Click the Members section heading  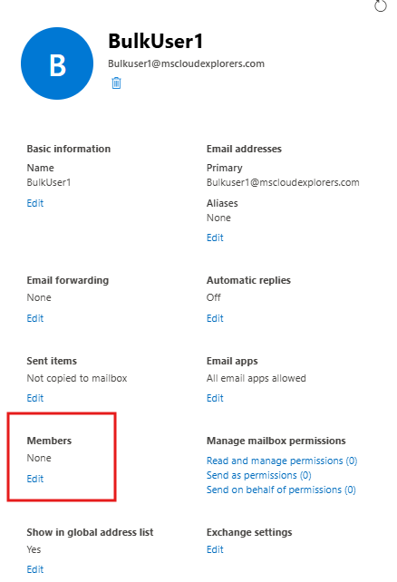[x=49, y=441]
